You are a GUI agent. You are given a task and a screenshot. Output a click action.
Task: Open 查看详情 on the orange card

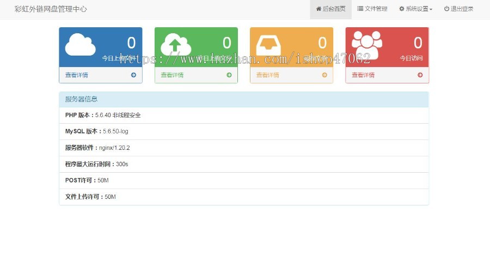pos(267,75)
